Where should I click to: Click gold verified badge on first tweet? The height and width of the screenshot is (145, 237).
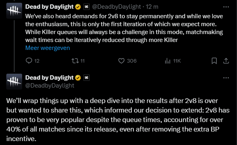(x=78, y=7)
